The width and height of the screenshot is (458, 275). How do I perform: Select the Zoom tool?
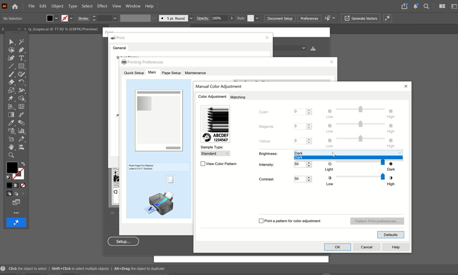click(x=11, y=155)
